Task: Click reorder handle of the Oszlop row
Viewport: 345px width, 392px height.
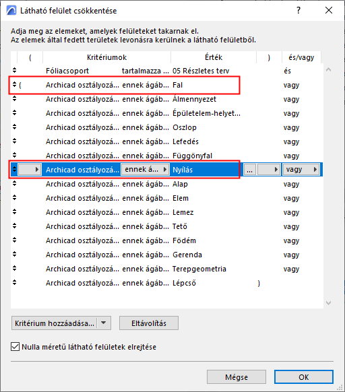Action: click(15, 127)
